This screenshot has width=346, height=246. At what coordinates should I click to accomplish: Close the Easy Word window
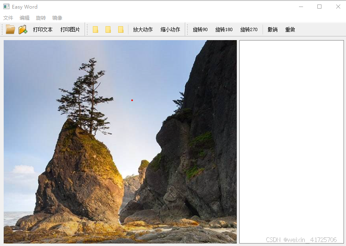point(338,7)
